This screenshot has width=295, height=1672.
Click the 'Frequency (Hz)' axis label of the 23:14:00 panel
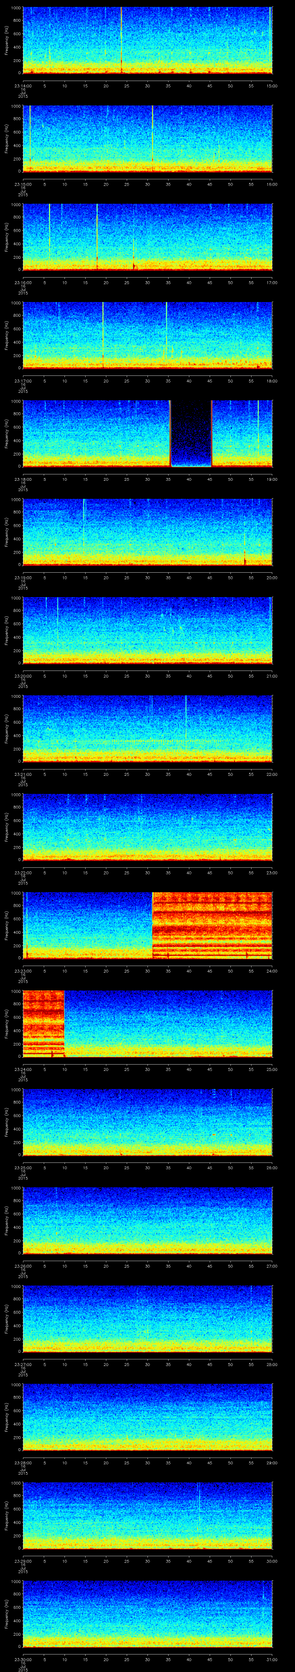click(7, 40)
